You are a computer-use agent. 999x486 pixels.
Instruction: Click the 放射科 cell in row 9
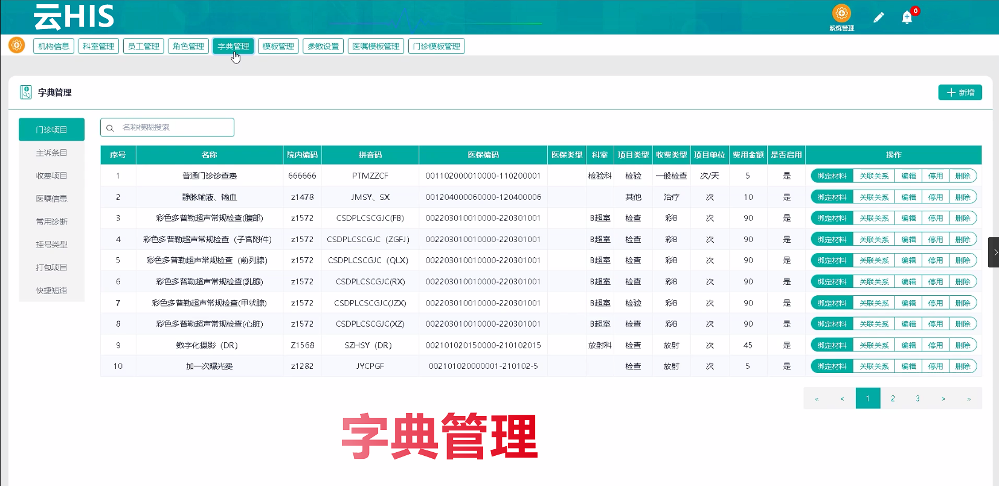click(600, 345)
